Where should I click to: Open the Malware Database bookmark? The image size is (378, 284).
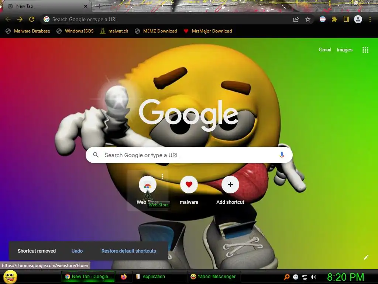pyautogui.click(x=28, y=31)
